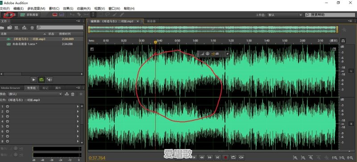The width and height of the screenshot is (357, 162).
Task: Skip to next marker button
Action: pos(218,157)
